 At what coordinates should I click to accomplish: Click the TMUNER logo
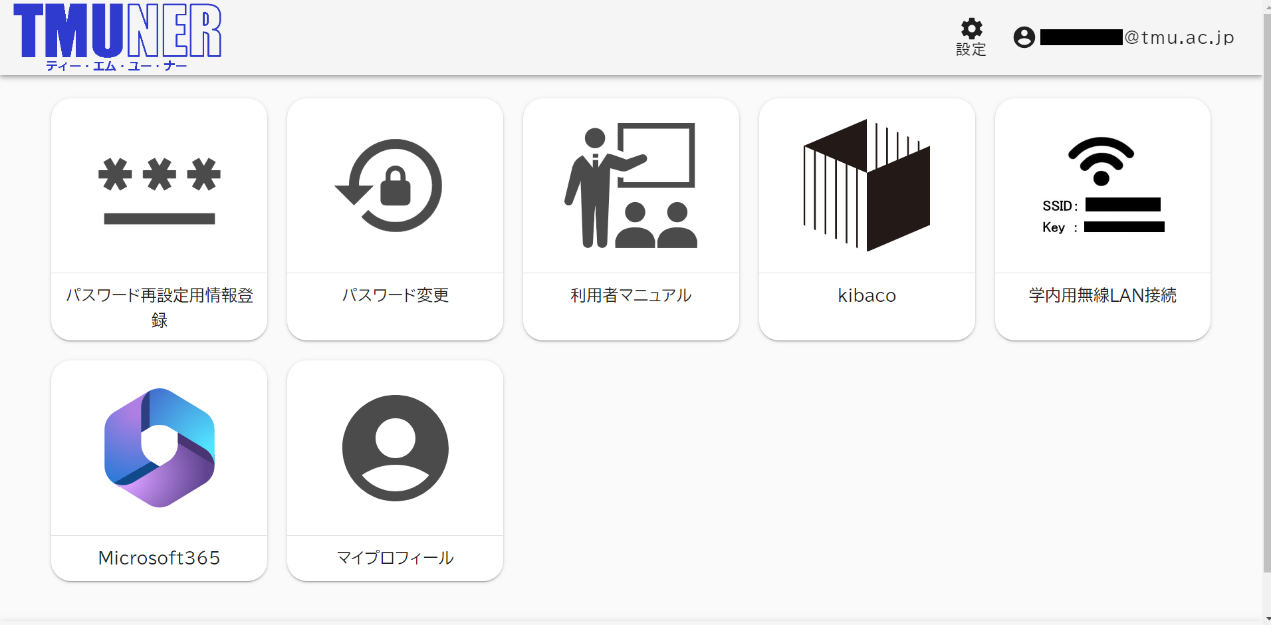point(118,37)
